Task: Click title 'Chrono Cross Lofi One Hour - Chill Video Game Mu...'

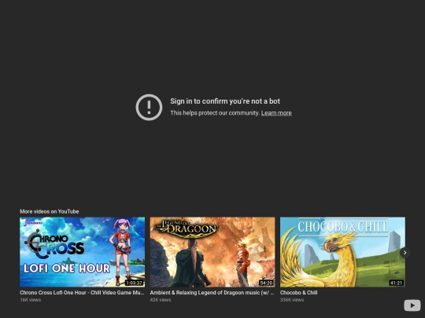Action: point(82,293)
